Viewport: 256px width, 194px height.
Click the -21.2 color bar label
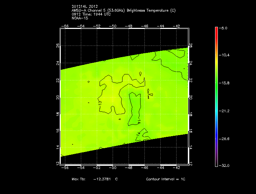click(x=225, y=111)
